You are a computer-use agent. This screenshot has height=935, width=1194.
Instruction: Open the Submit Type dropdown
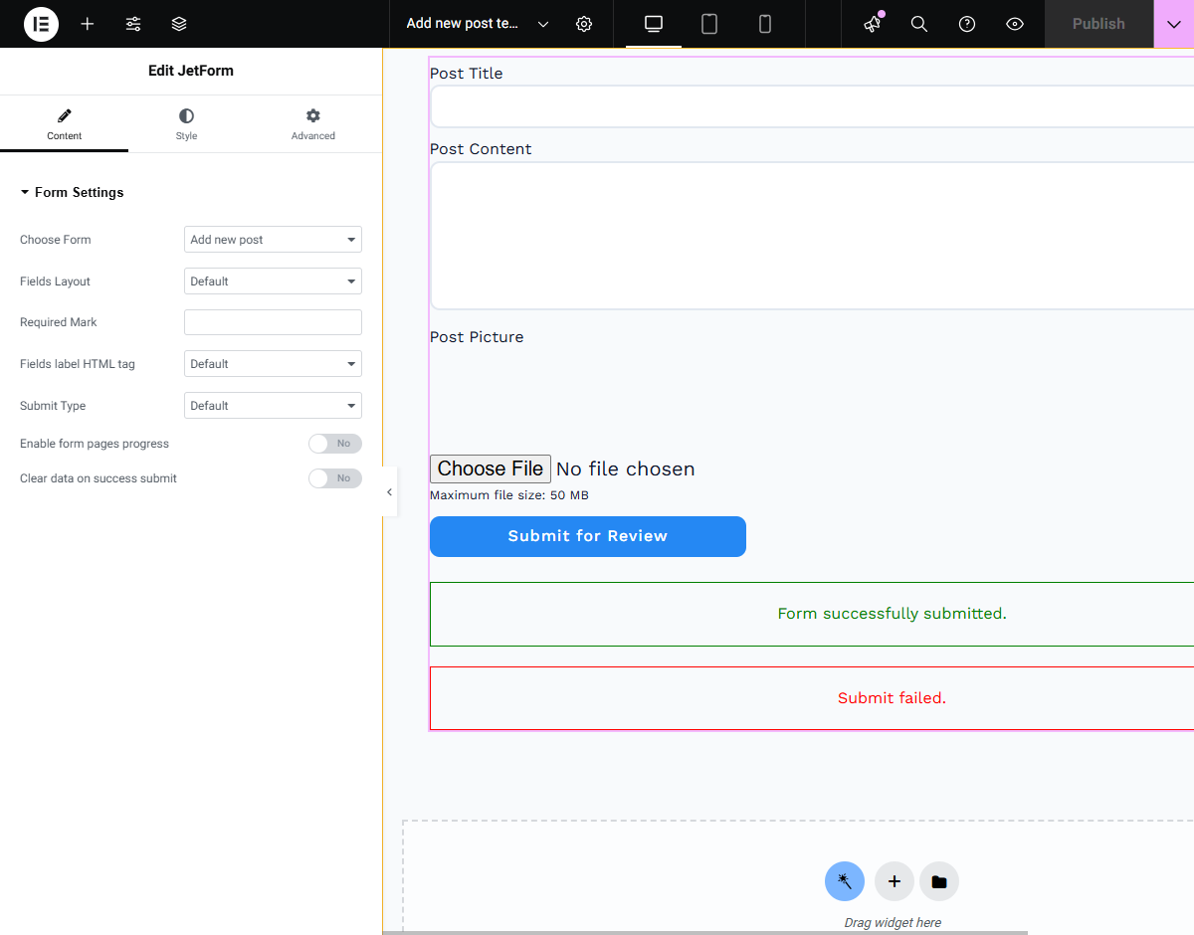pyautogui.click(x=273, y=405)
